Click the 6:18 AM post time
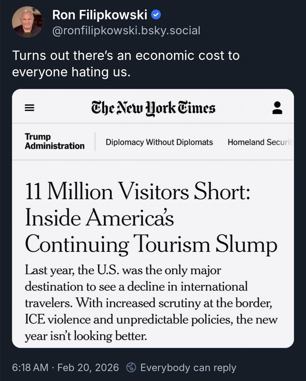306x381 pixels. (x=30, y=367)
